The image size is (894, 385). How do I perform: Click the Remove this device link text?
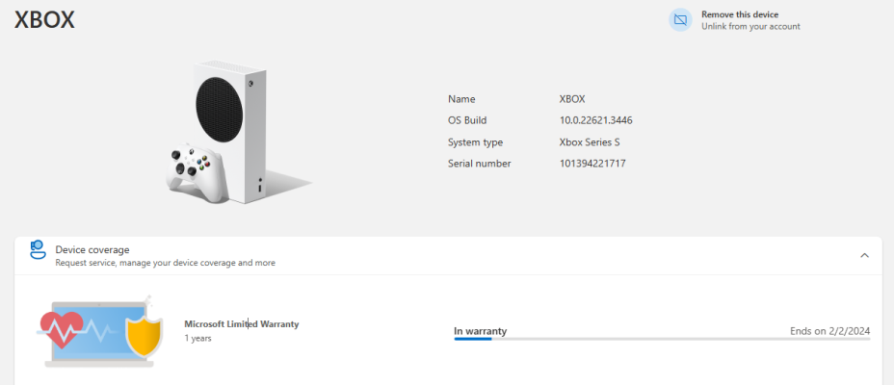740,14
